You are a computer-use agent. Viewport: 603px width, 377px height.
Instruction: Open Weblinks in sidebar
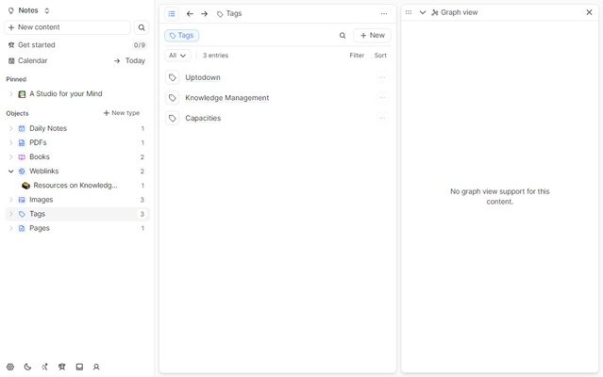pos(43,171)
